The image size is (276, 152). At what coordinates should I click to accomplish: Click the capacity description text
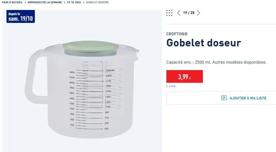click(216, 62)
